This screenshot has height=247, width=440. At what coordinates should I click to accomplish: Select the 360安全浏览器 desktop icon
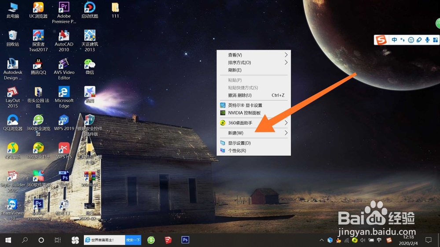pyautogui.click(x=38, y=125)
